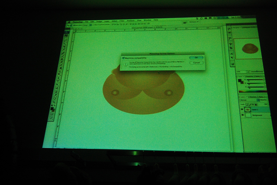Screen dimensions: 277x185
Task: Click the Navigator preview thumbnail
Action: (x=250, y=48)
